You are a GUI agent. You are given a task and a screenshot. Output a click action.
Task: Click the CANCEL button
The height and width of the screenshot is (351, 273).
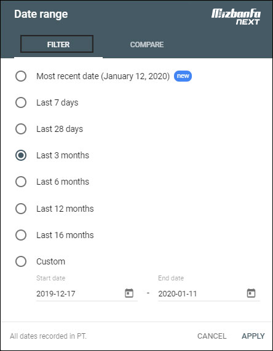[212, 336]
